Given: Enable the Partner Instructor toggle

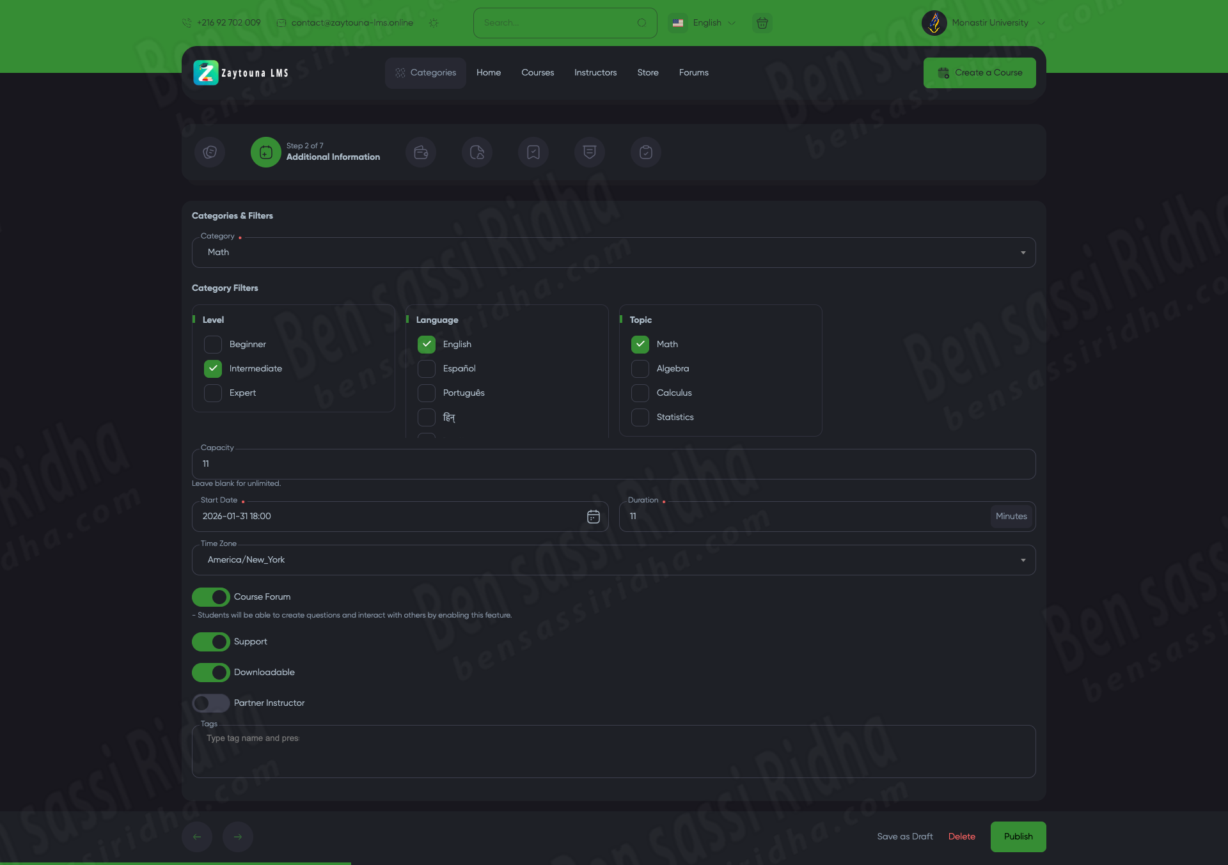Looking at the screenshot, I should coord(210,703).
